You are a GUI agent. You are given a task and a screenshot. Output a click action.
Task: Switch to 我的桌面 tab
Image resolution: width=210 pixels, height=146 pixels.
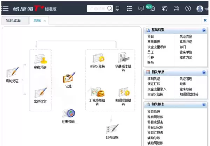13,20
